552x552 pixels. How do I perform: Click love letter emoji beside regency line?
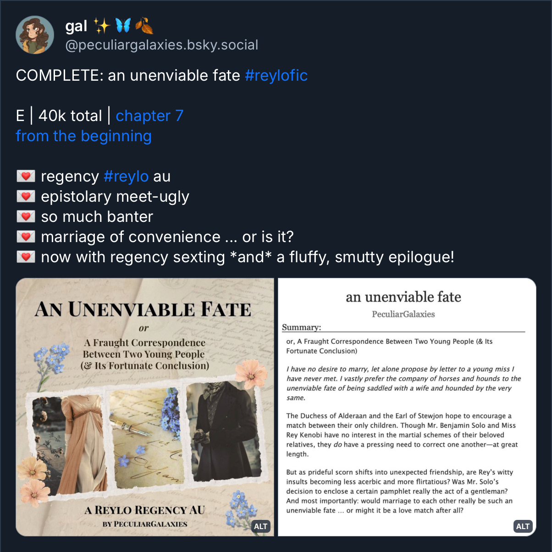(x=26, y=176)
